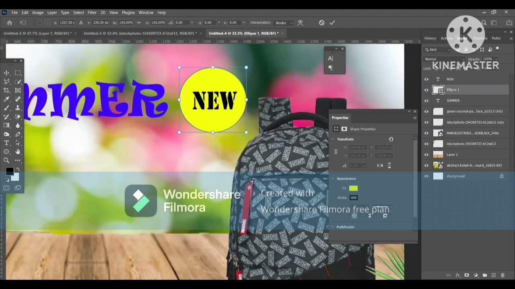Select the Pen tool
The width and height of the screenshot is (515, 289).
click(18, 134)
